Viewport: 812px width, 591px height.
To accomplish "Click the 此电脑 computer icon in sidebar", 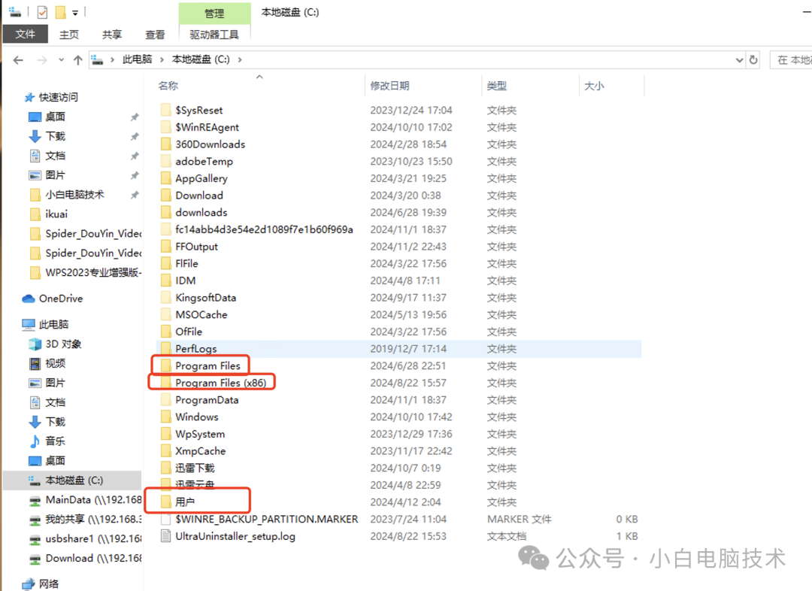I will (x=28, y=325).
